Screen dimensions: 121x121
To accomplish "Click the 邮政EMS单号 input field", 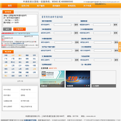I will [x=63, y=33].
